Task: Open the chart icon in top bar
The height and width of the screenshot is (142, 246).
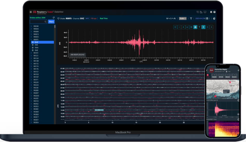Action: (x=201, y=12)
